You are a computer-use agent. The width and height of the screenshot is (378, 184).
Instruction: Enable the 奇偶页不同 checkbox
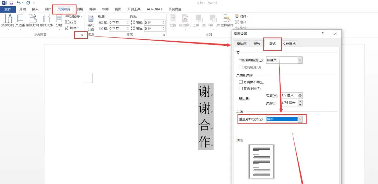241,82
